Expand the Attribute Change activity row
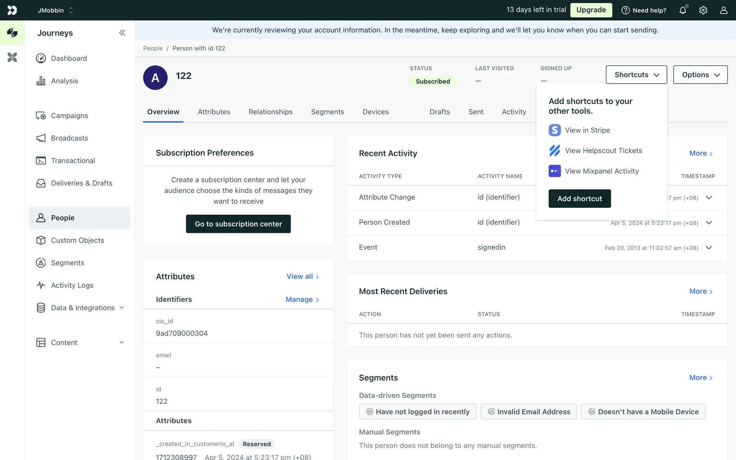 point(709,198)
